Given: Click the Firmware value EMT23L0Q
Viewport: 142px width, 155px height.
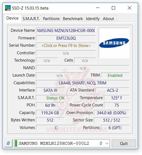Looking at the screenshot, I should pyautogui.click(x=66, y=38).
